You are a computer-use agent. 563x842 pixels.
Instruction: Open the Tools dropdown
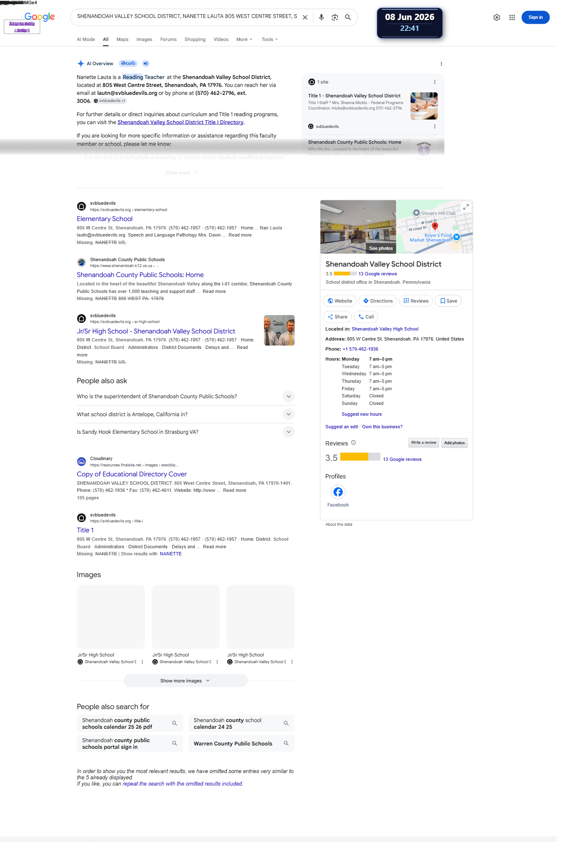(x=270, y=39)
